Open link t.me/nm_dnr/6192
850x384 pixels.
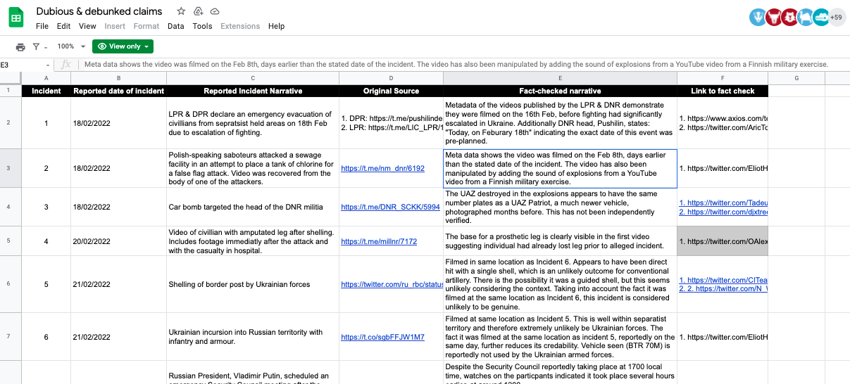[383, 168]
